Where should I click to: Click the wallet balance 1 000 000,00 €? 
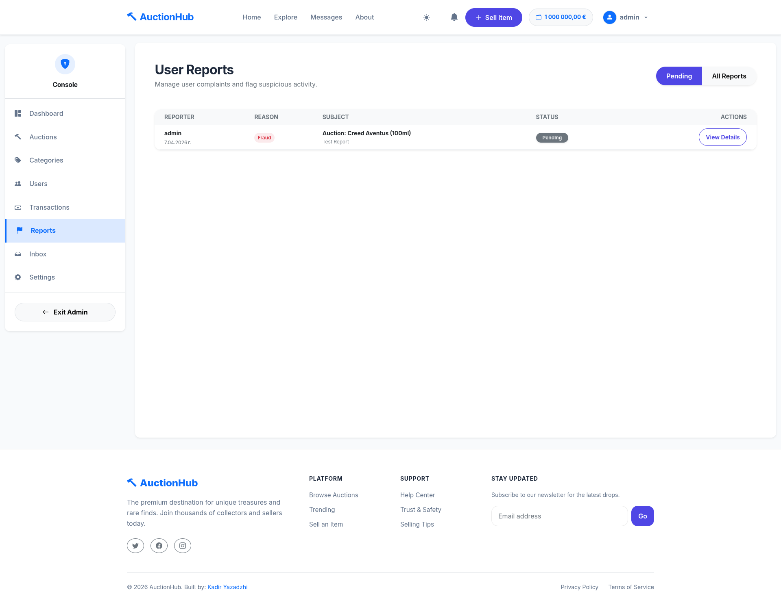(x=561, y=17)
